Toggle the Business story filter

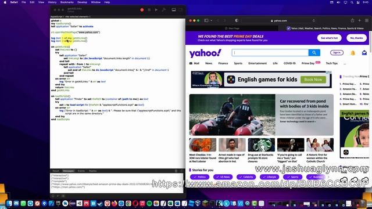coord(316,176)
